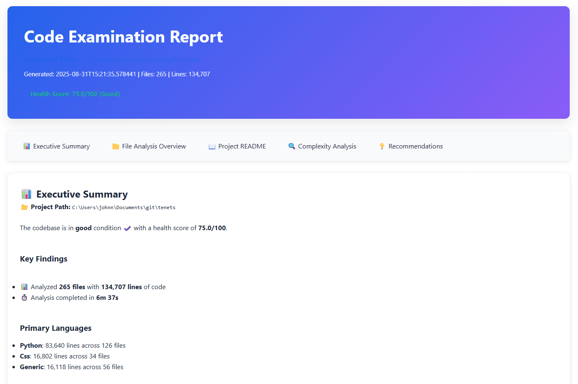Viewport: 578px width, 384px height.
Task: Click the Health Score 75.0/100 text
Action: click(75, 94)
